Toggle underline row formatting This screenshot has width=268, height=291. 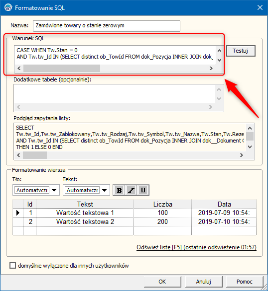point(143,190)
